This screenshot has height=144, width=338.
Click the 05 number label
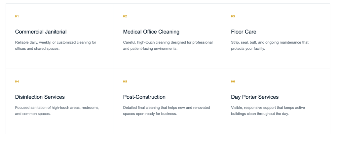pyautogui.click(x=125, y=82)
